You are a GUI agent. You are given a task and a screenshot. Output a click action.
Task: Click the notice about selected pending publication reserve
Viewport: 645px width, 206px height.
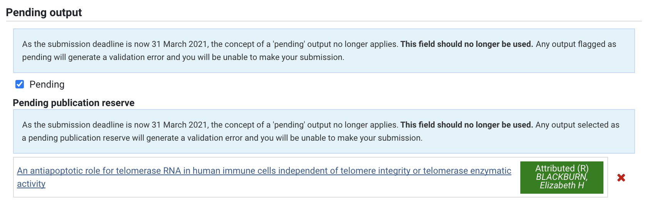(x=323, y=131)
